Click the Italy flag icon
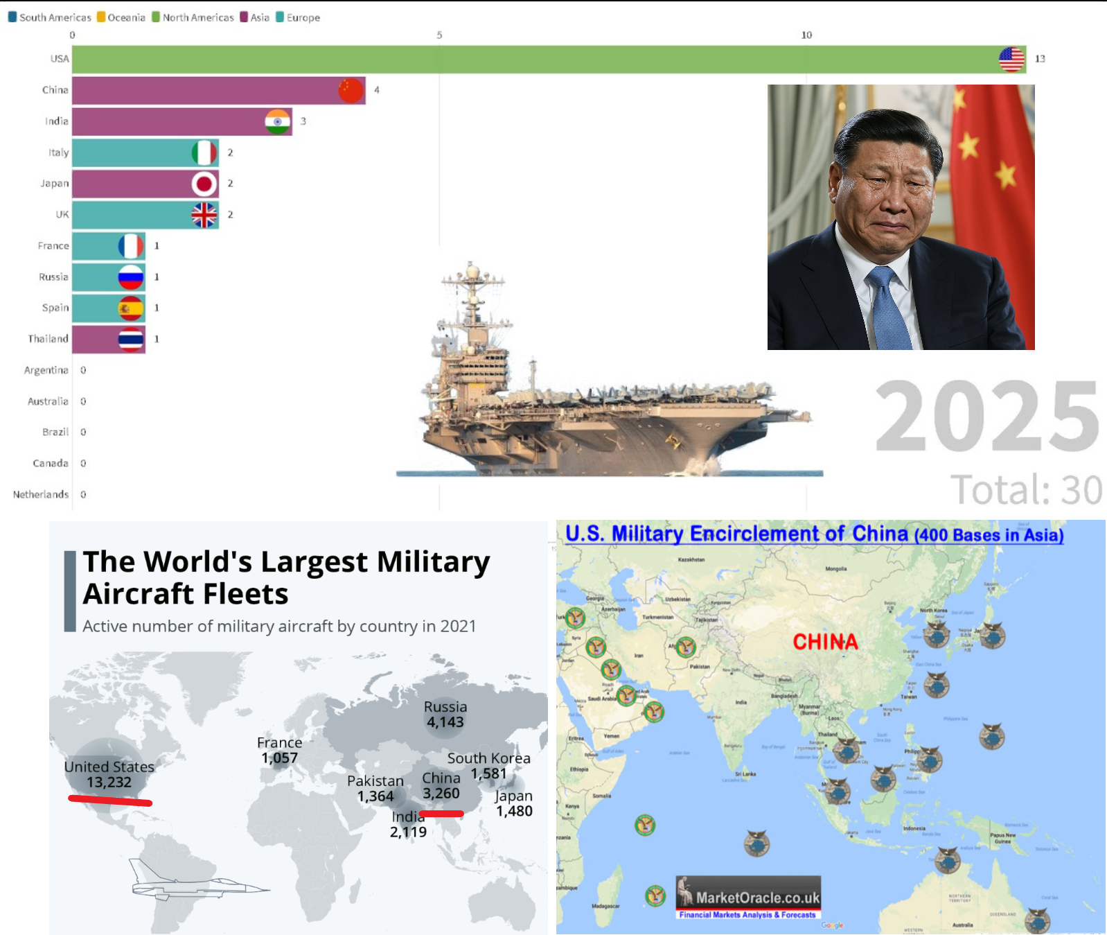Image resolution: width=1107 pixels, height=935 pixels. pos(204,152)
